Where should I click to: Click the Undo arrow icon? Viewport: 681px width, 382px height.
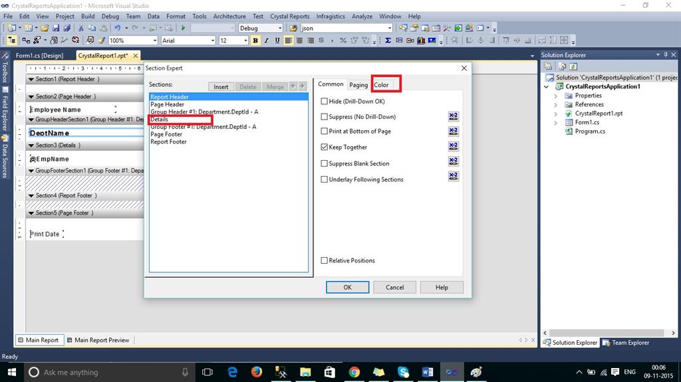click(x=117, y=28)
